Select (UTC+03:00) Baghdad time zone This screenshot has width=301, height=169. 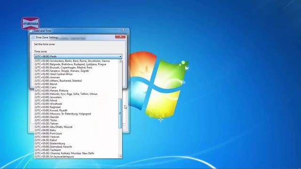77,107
